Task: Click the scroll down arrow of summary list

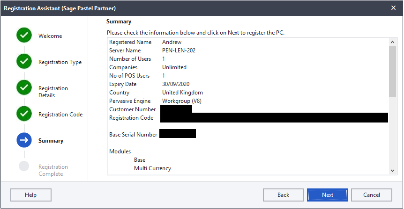Action: click(392, 171)
